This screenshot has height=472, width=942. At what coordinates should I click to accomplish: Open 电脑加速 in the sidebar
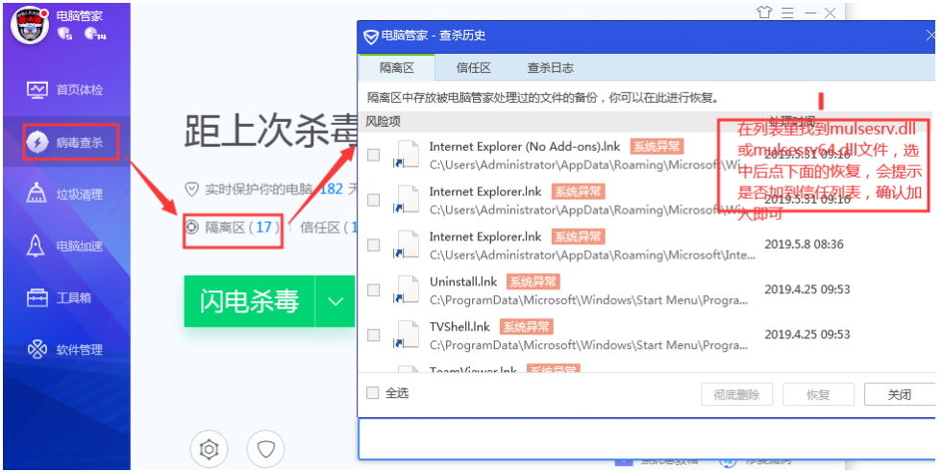coord(65,246)
